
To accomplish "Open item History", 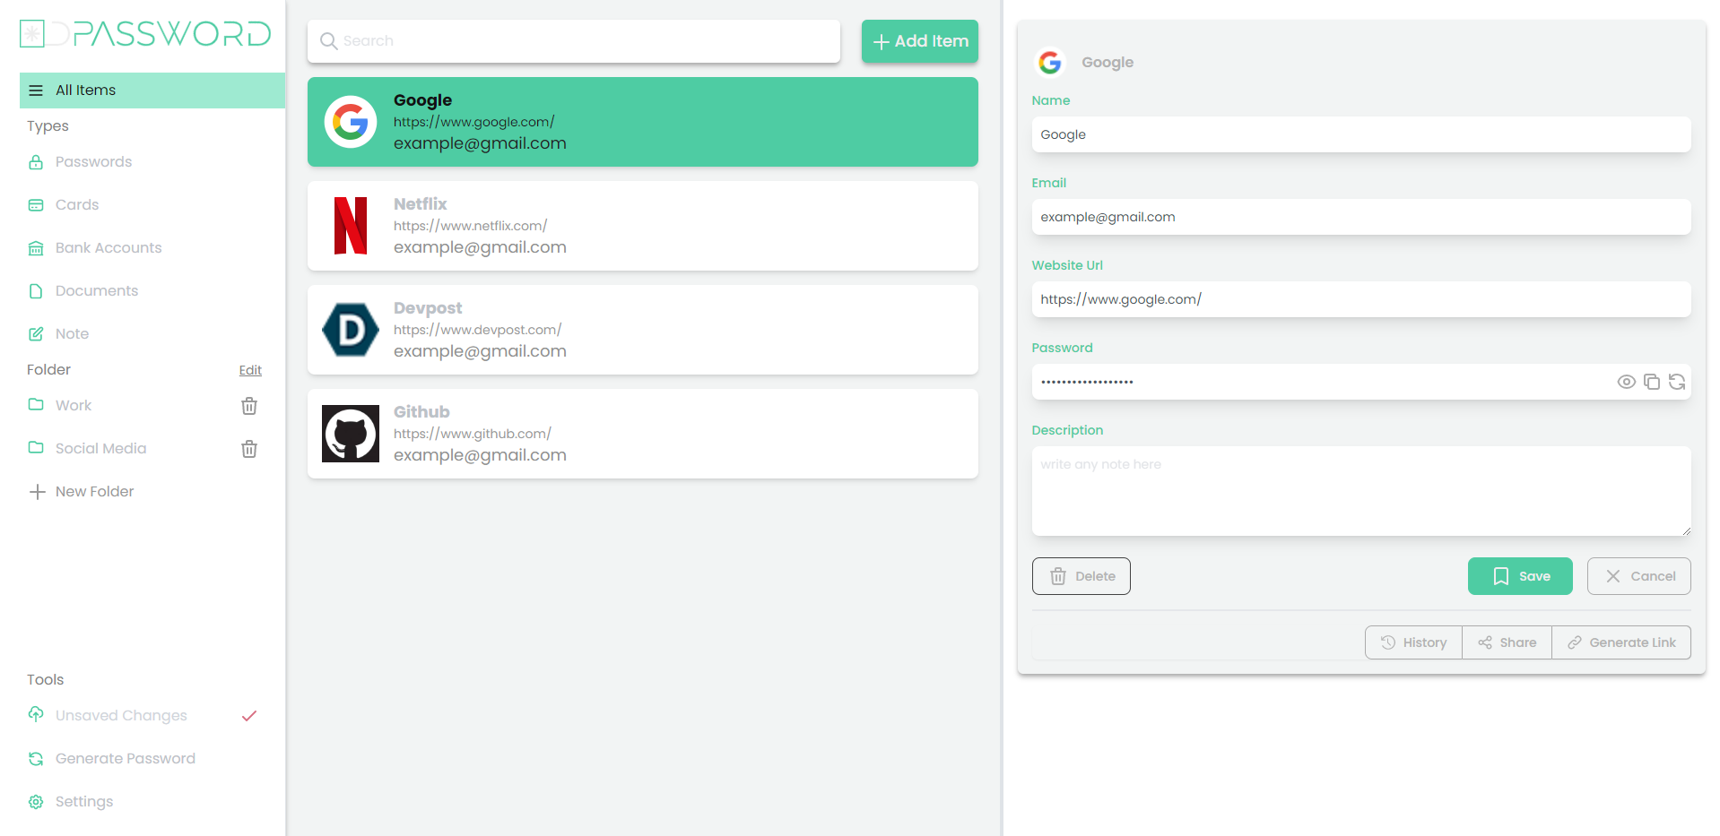I will (x=1413, y=642).
